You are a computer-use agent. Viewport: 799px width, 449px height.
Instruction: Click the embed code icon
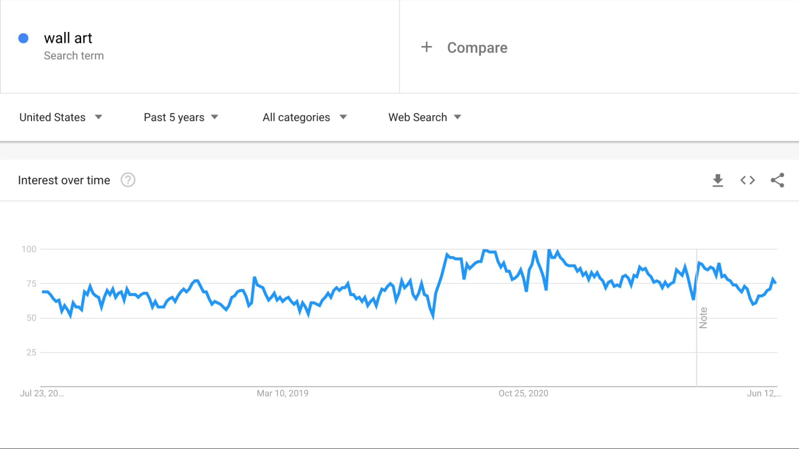[x=747, y=180]
